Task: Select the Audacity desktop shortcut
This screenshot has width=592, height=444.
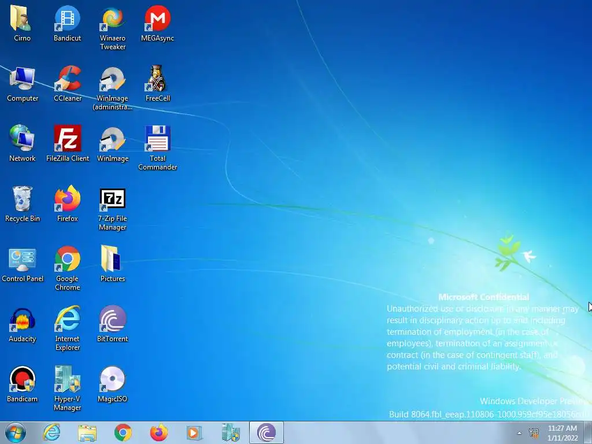Action: [x=23, y=324]
